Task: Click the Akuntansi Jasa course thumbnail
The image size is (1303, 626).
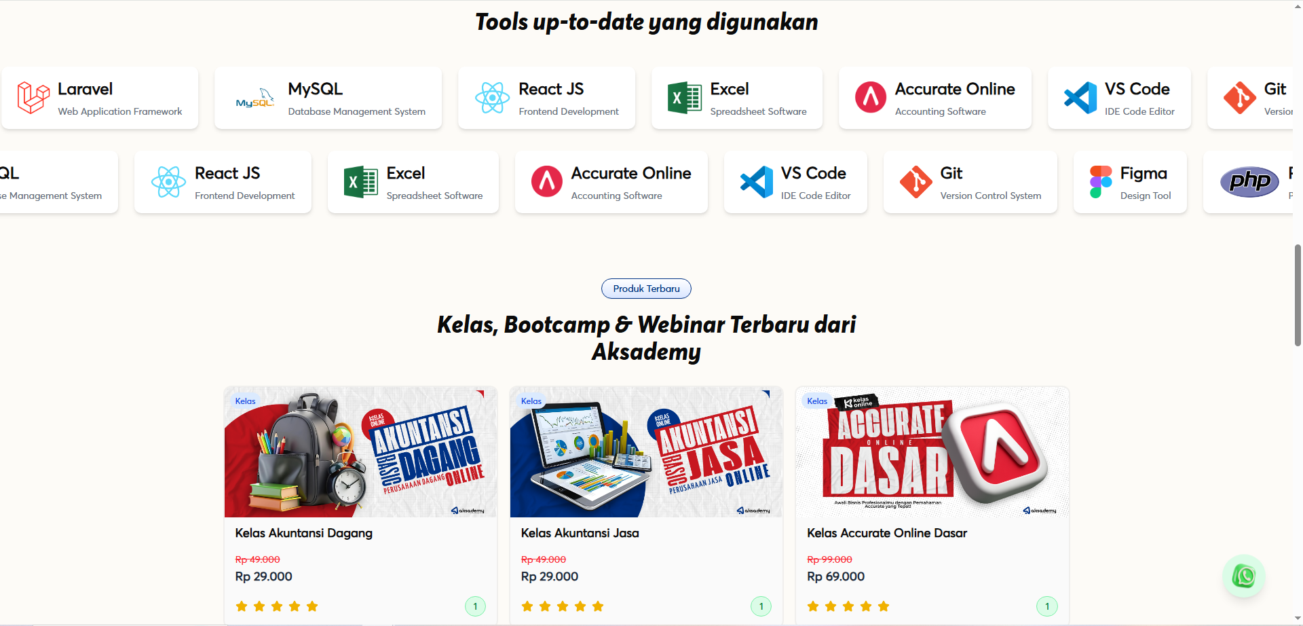Action: point(647,452)
